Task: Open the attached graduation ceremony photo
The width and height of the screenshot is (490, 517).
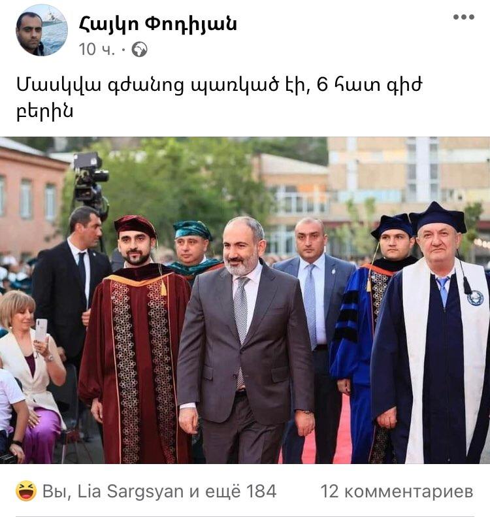Action: point(245,300)
